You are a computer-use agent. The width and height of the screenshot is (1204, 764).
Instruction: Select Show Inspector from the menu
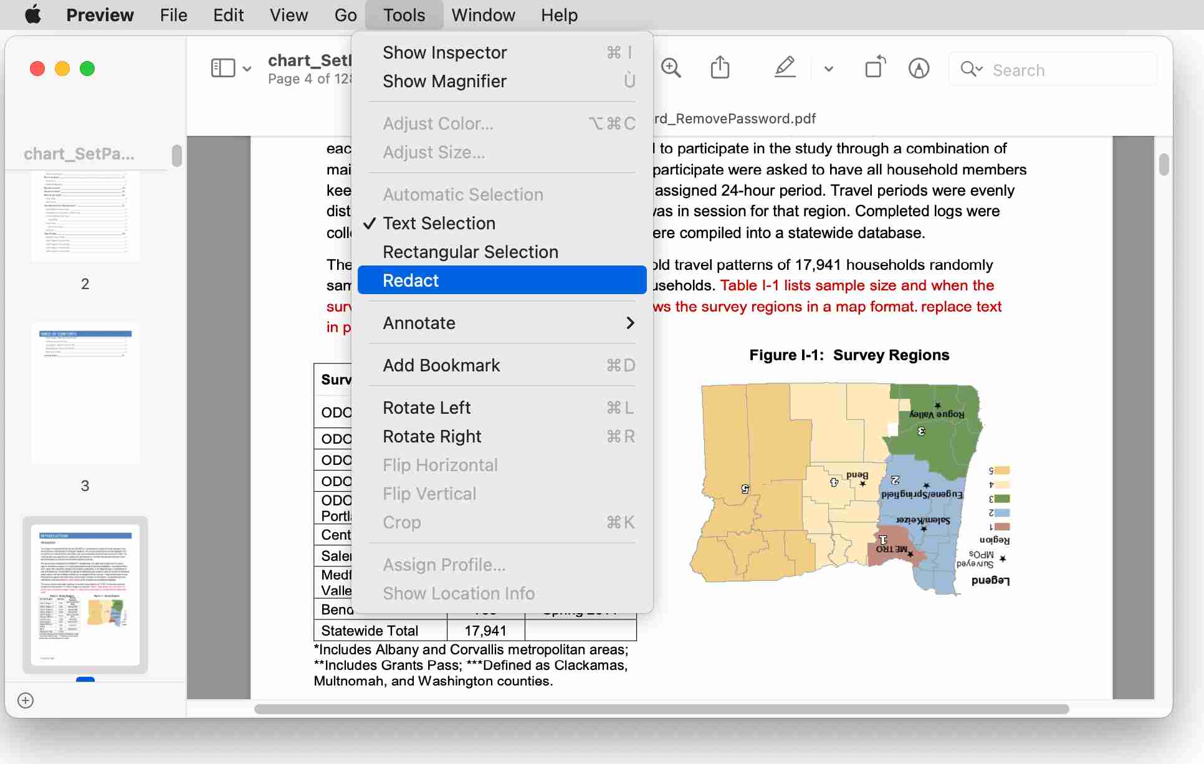tap(444, 52)
